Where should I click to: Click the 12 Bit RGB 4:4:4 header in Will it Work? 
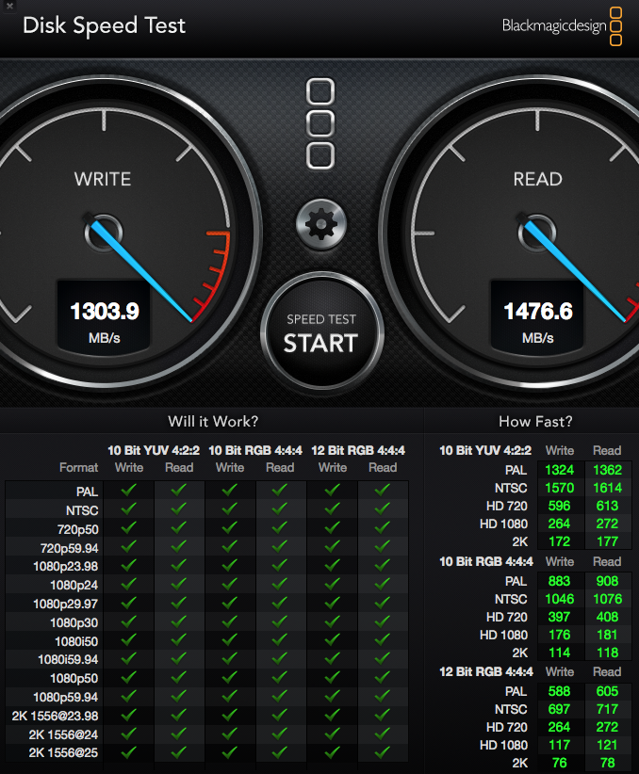pyautogui.click(x=358, y=451)
